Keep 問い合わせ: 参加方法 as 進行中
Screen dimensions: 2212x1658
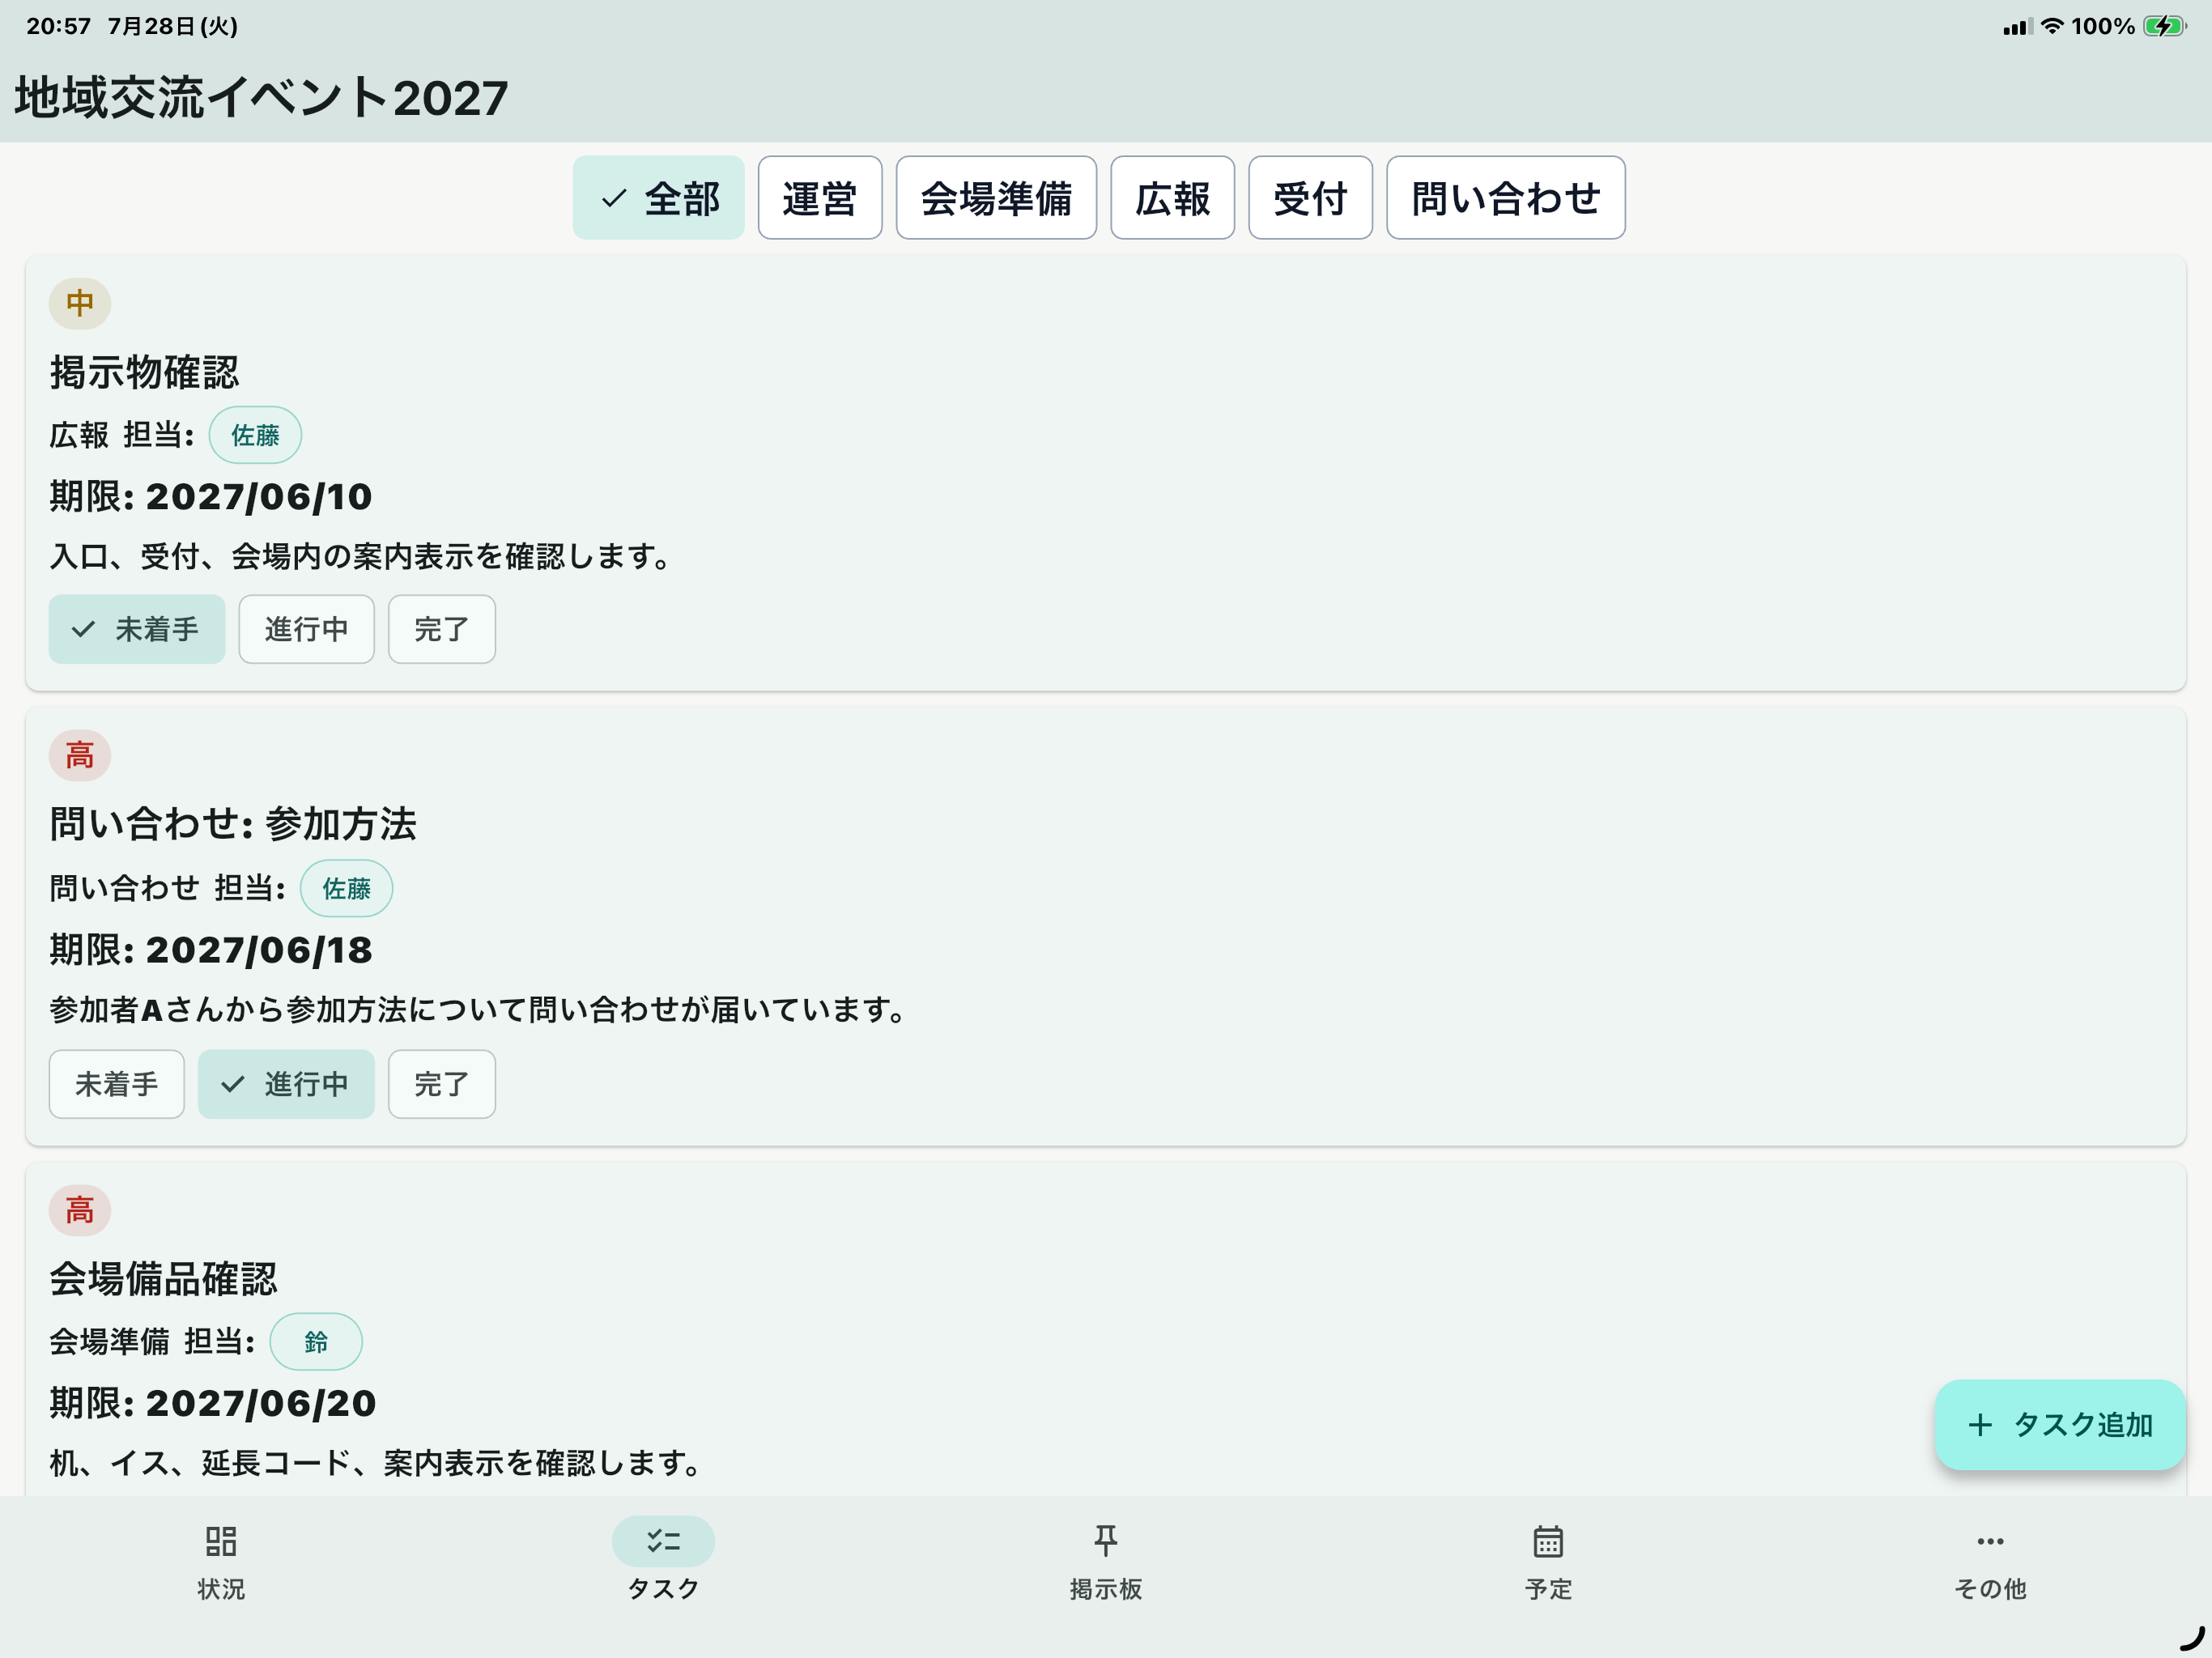[286, 1084]
